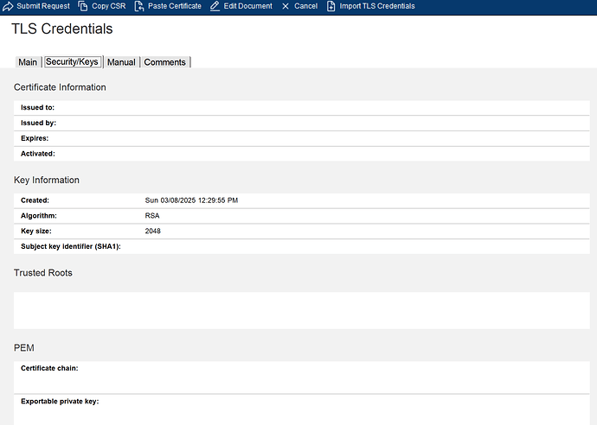597x425 pixels.
Task: Open the Manual tab
Action: (x=121, y=62)
